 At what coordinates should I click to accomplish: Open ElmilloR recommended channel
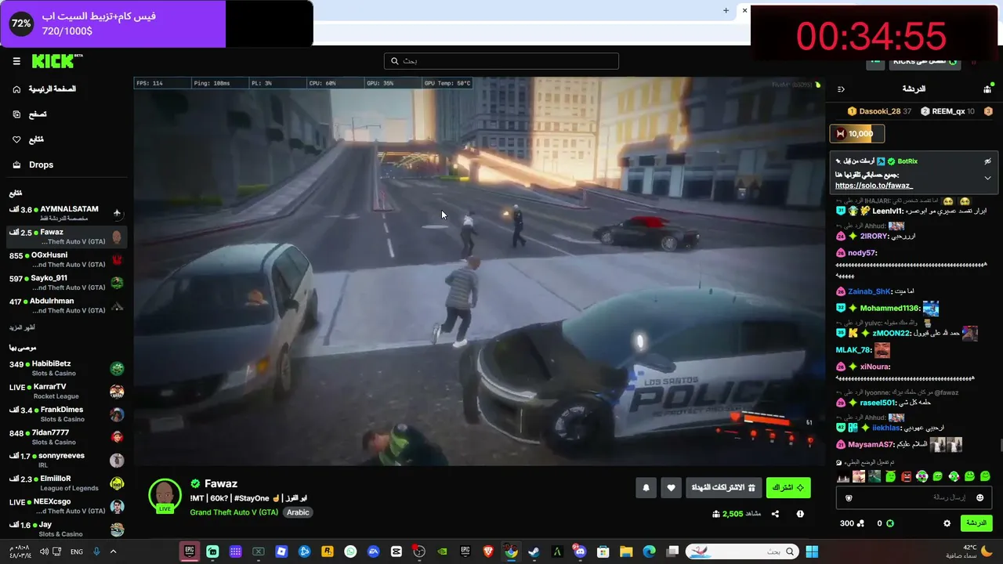point(67,483)
